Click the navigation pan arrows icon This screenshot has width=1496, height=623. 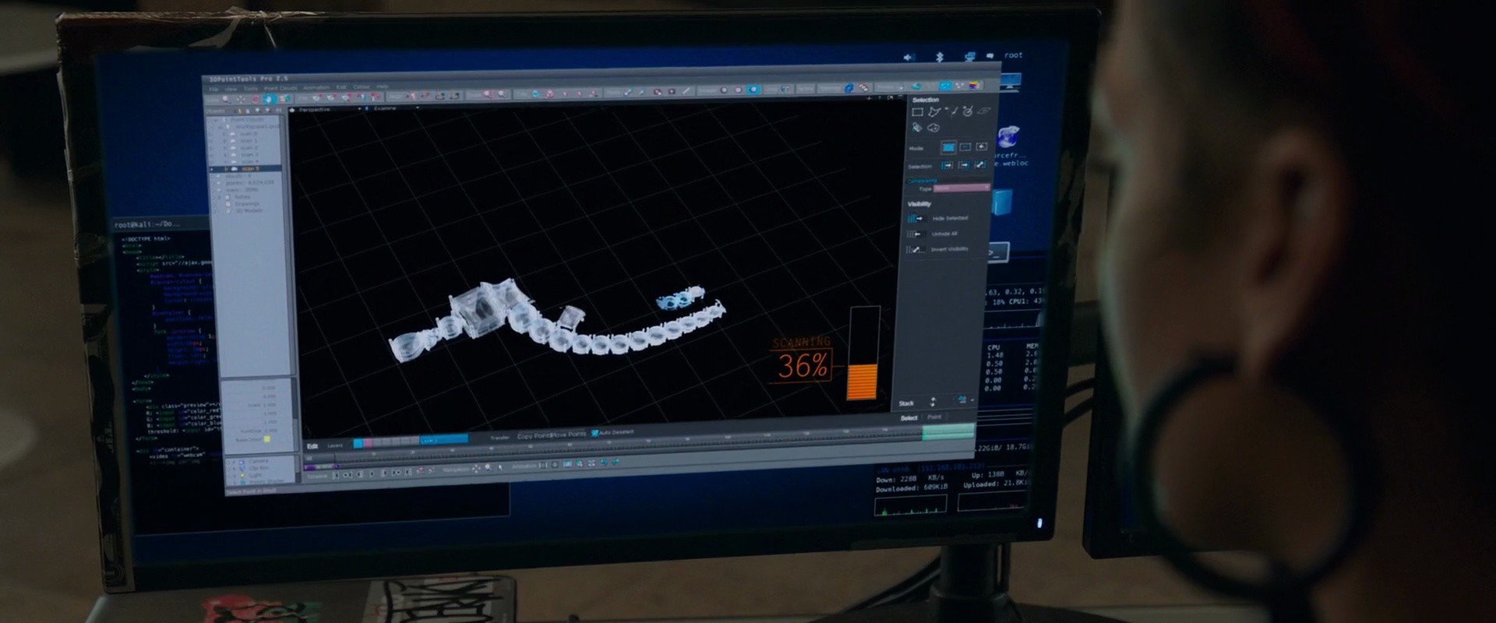[x=476, y=469]
